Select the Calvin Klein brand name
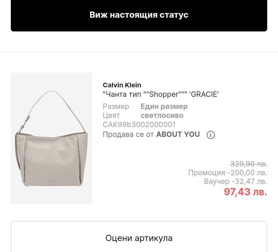Viewport: 278px width, 252px height. [122, 85]
